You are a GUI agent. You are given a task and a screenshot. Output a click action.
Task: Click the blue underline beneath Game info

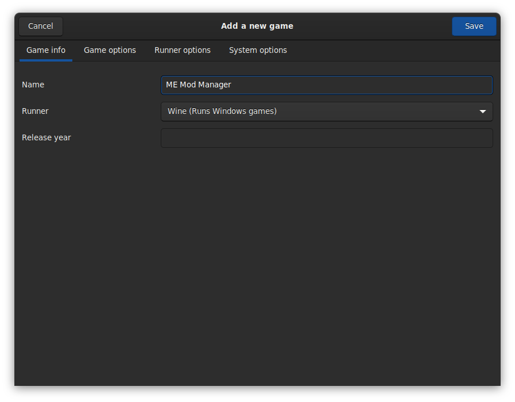point(46,60)
